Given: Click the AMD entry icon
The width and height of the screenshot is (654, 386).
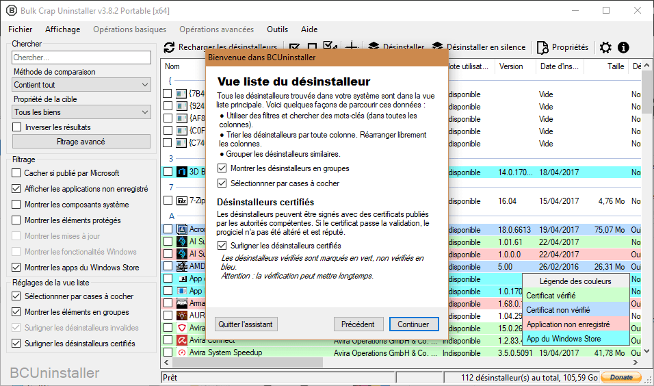Looking at the screenshot, I should (x=182, y=266).
